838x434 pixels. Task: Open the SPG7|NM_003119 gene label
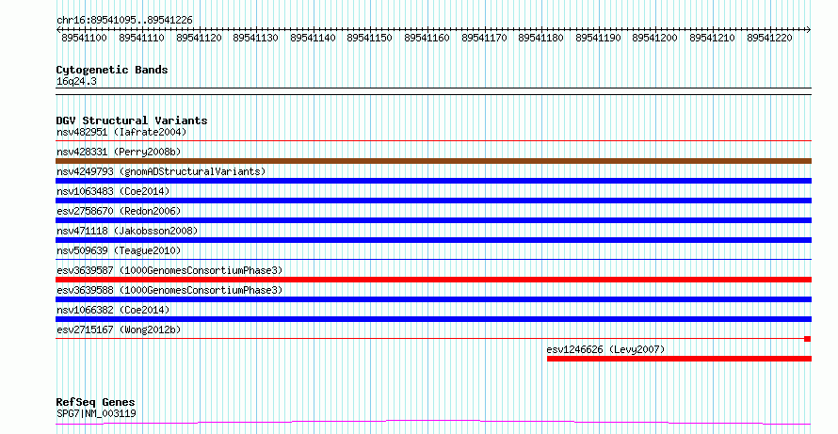point(96,413)
